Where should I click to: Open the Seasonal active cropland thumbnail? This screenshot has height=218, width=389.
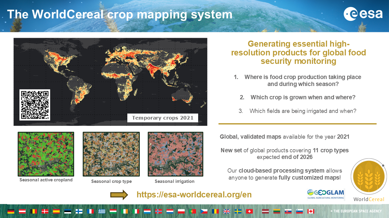(x=46, y=154)
